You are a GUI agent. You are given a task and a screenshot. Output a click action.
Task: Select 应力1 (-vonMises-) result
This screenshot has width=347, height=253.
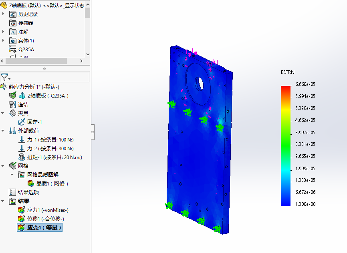coord(48,210)
